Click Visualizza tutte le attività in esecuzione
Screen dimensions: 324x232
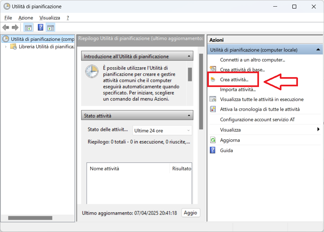(x=262, y=99)
